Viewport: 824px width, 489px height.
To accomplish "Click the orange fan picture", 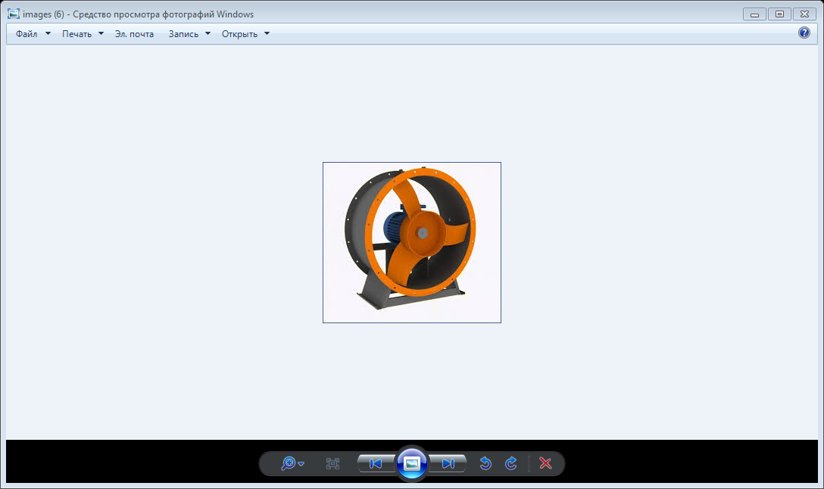I will pos(412,243).
